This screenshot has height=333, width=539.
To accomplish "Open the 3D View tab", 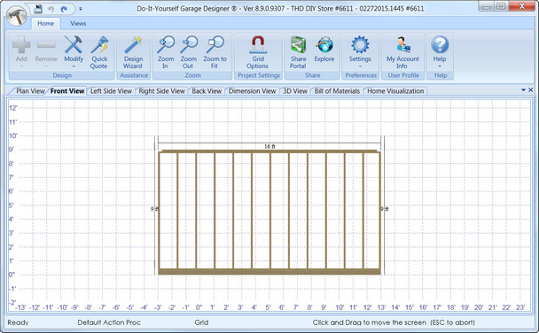I will [x=295, y=91].
